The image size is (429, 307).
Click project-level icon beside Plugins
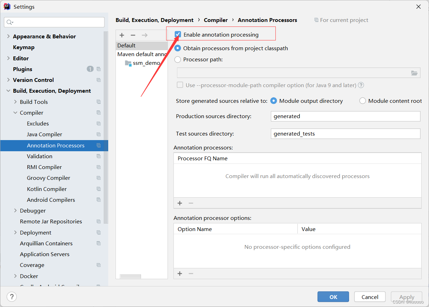99,69
